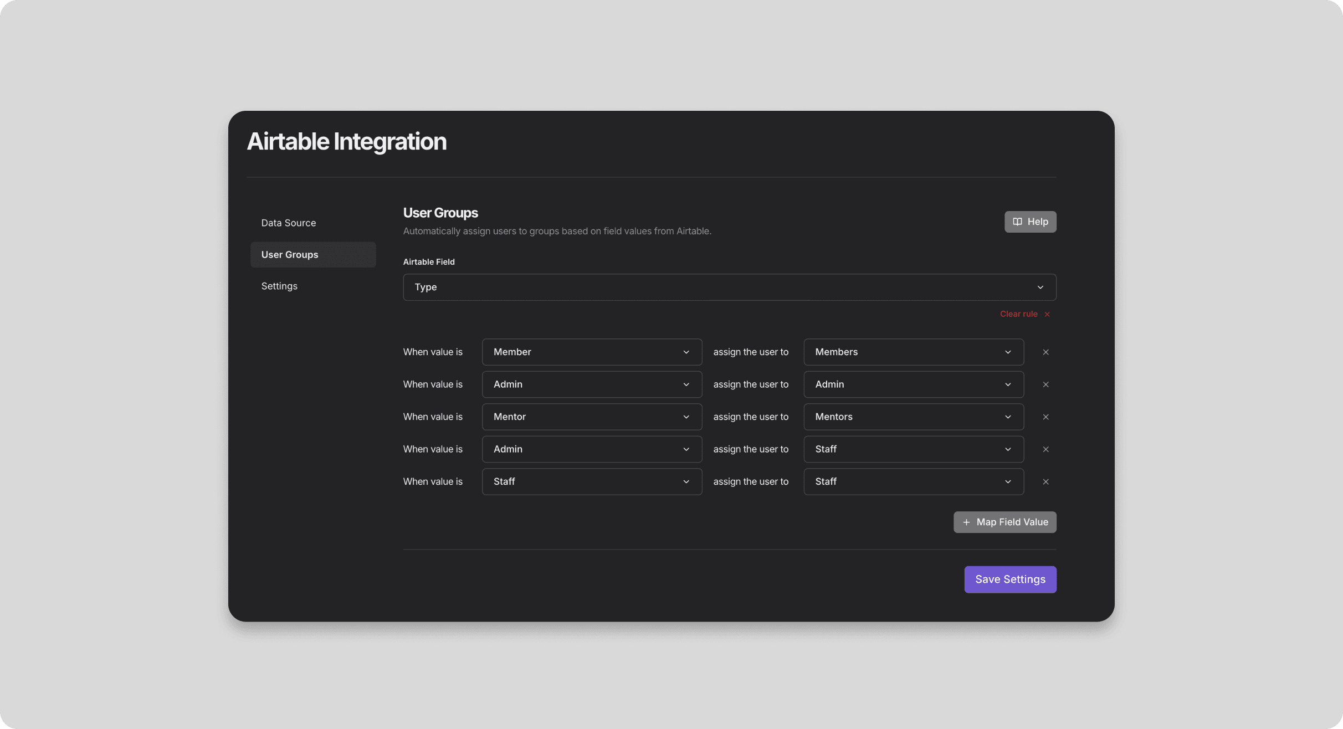Open the Member value dropdown

(592, 352)
